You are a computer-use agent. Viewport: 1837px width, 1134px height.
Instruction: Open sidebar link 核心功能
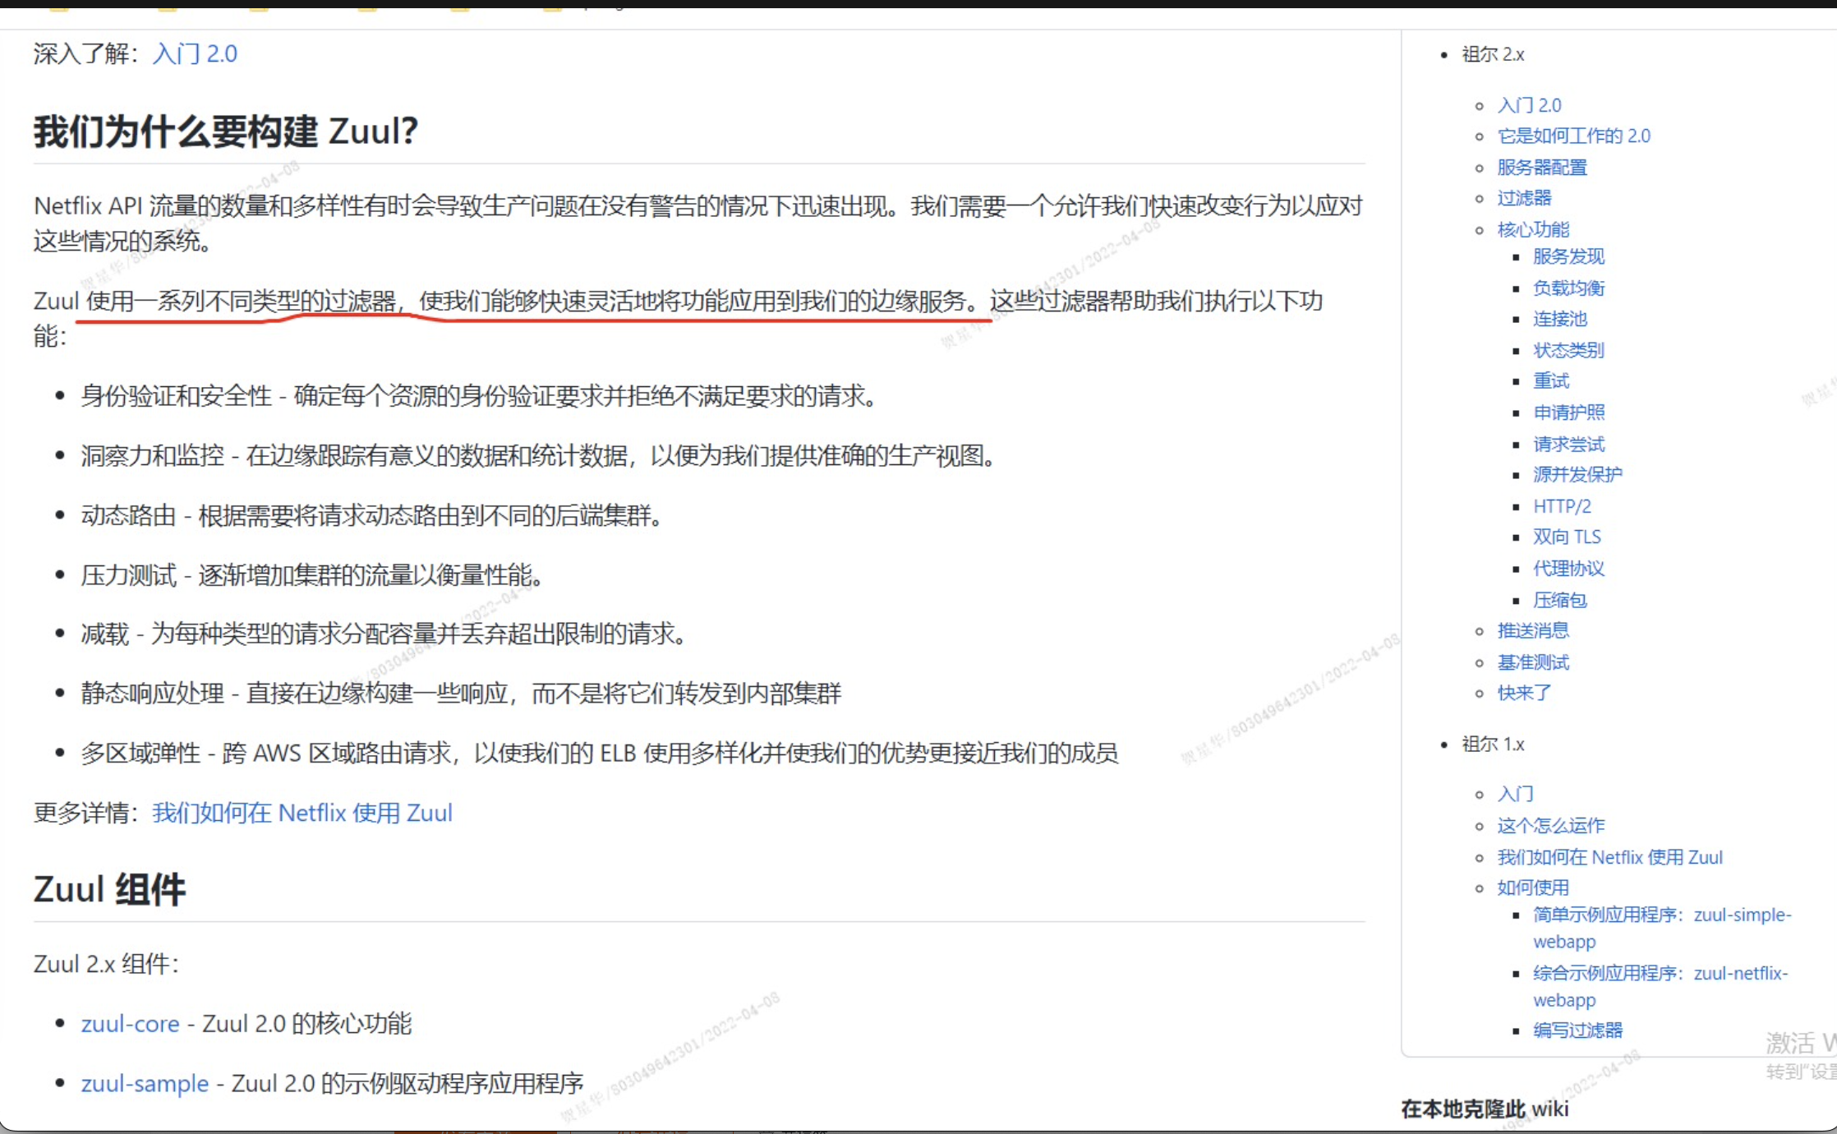pos(1533,229)
